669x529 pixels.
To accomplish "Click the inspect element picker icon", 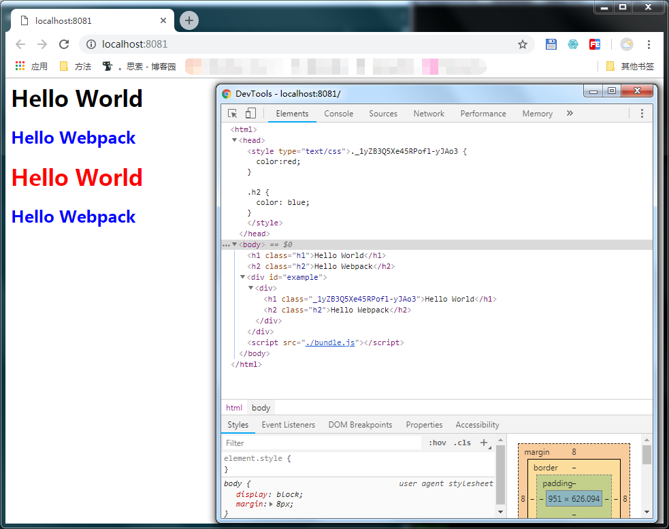I will point(233,114).
